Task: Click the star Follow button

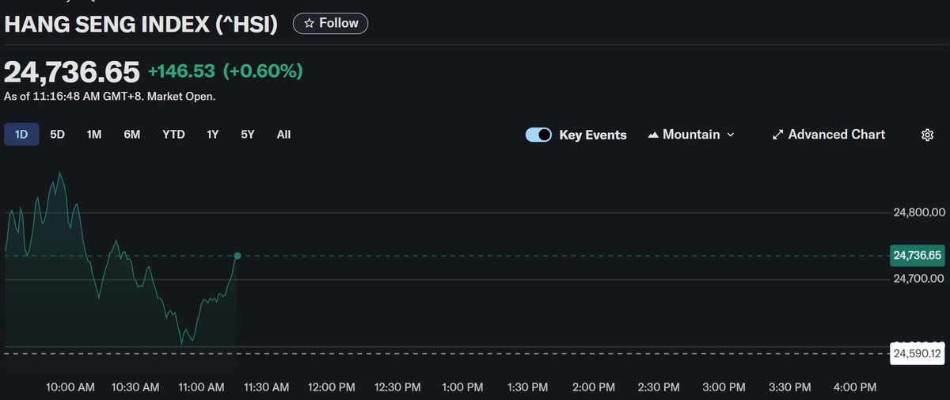Action: pos(330,24)
